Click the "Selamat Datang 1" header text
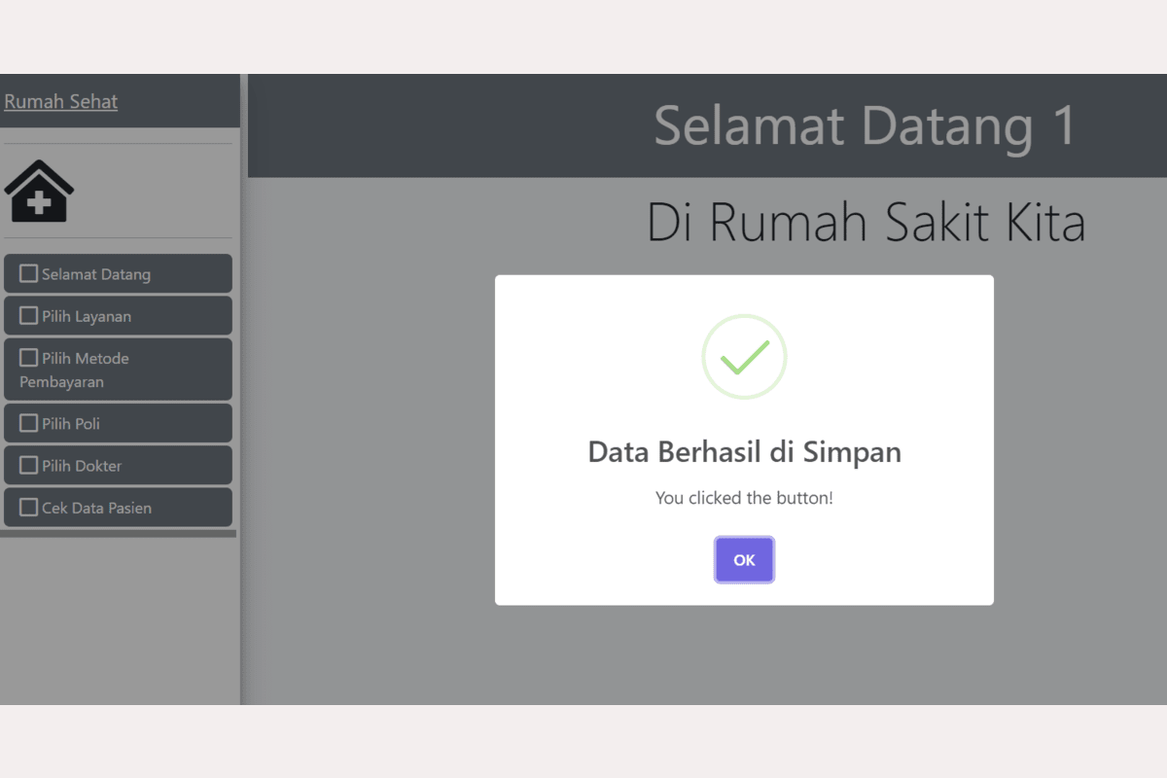This screenshot has width=1167, height=778. pos(865,125)
